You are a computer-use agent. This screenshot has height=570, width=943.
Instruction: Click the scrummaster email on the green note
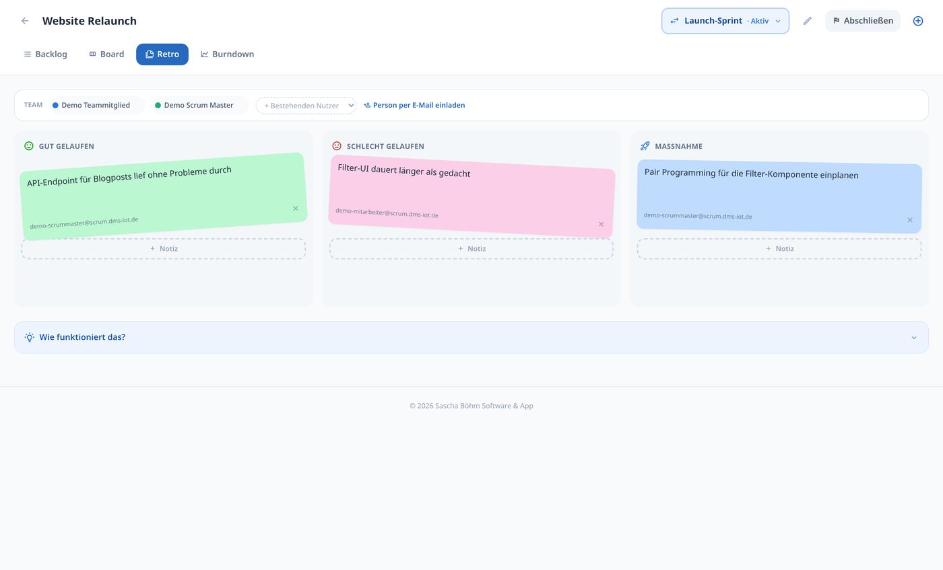click(84, 223)
